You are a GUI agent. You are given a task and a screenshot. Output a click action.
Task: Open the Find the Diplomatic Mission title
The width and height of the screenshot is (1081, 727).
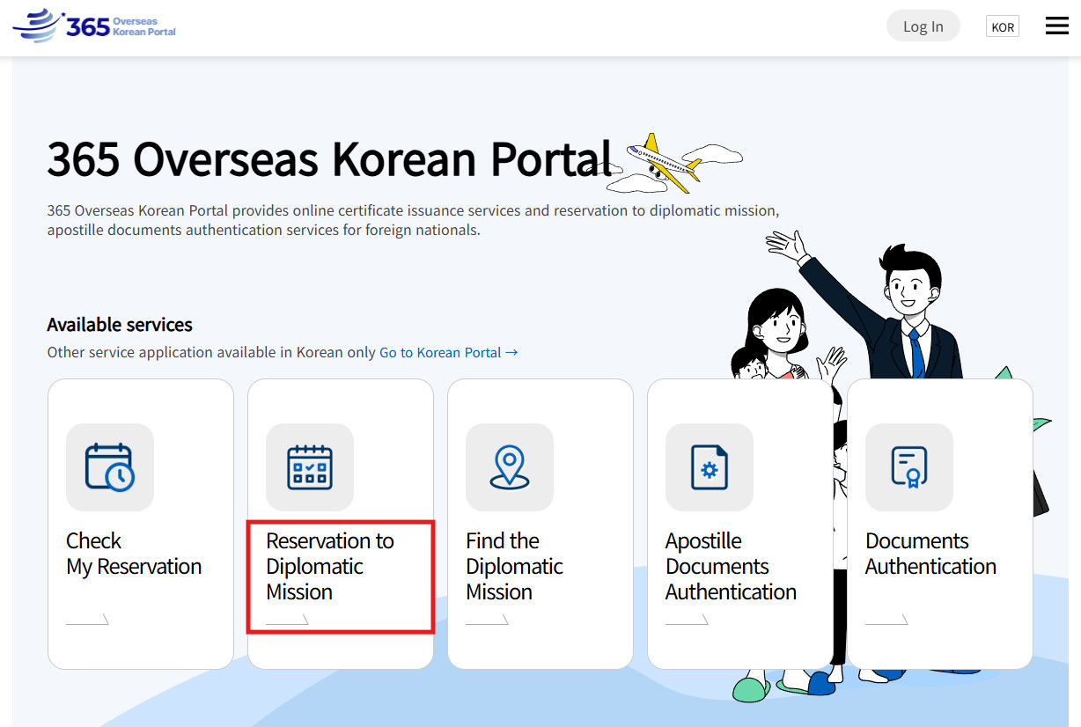tap(514, 566)
